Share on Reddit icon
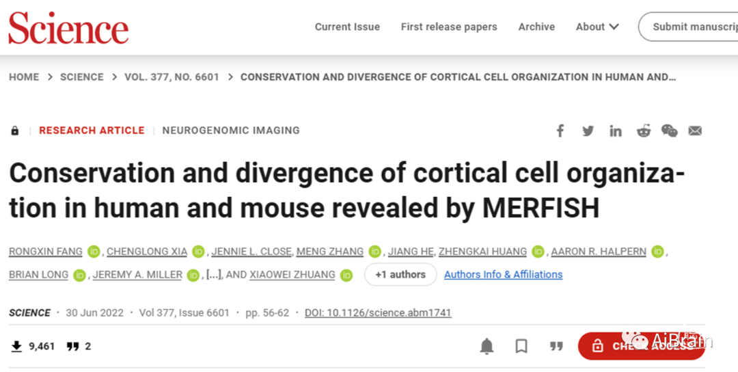Image resolution: width=738 pixels, height=372 pixels. coord(644,131)
